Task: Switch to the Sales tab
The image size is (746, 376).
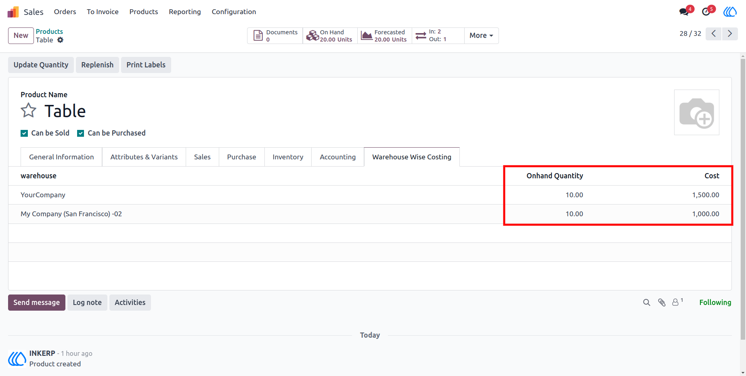Action: pos(202,157)
